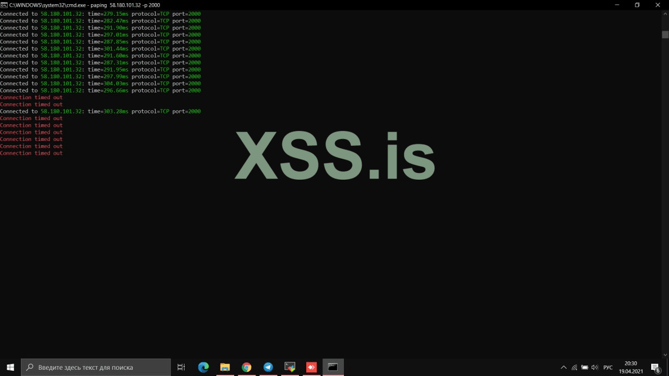Image resolution: width=669 pixels, height=376 pixels.
Task: Click the cmd.exe paping window title text
Action: (x=85, y=5)
